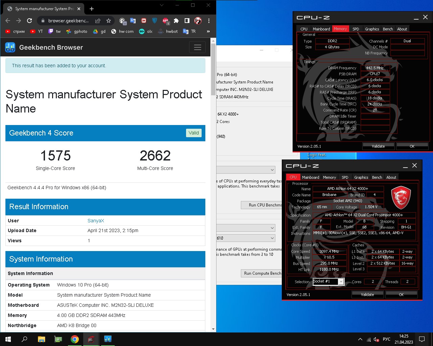433x346 pixels.
Task: Click Run Compute Benchmark in Geekbench window
Action: point(261,273)
